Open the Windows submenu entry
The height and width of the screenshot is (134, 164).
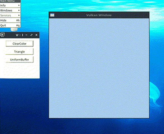coord(10,10)
